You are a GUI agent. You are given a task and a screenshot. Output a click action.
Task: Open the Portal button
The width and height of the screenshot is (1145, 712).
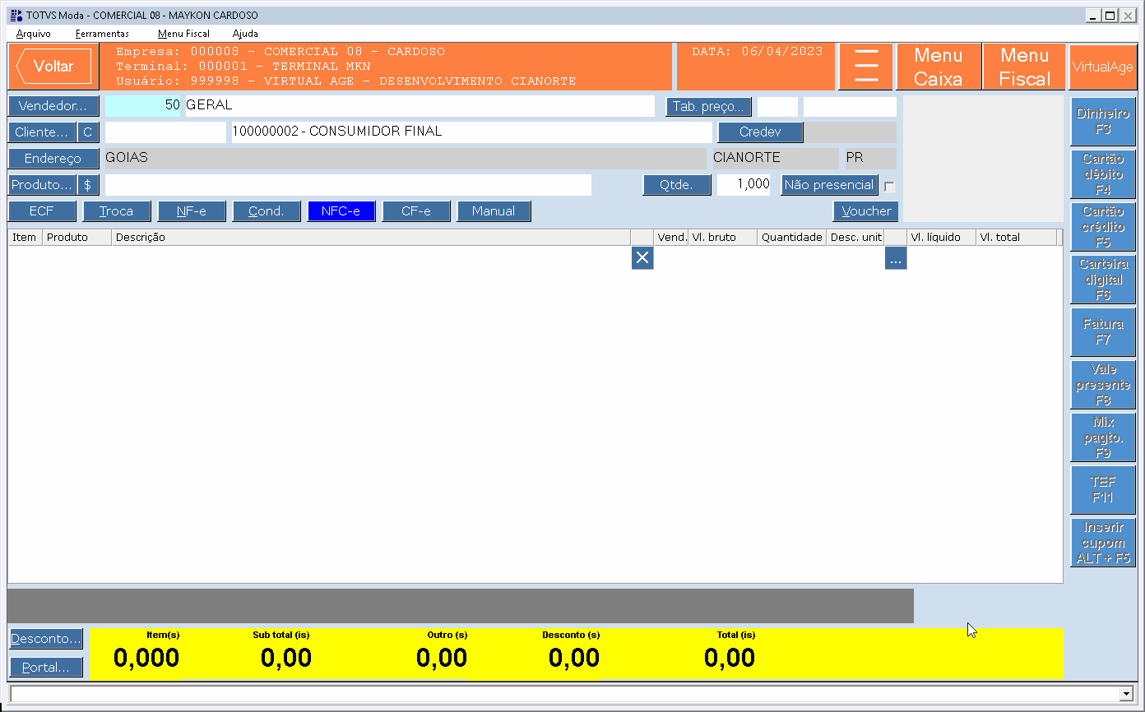coord(46,668)
